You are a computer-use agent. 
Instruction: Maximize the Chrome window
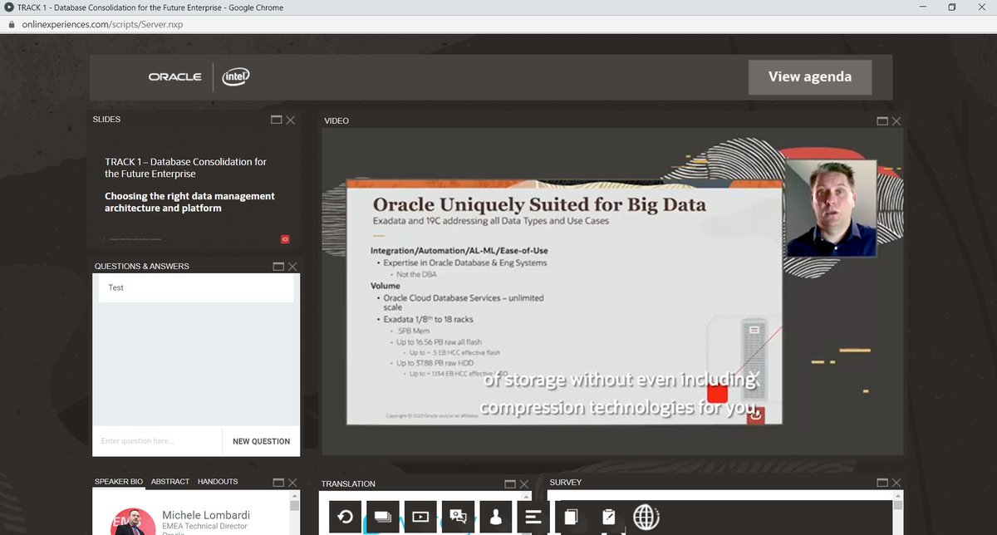coord(951,7)
